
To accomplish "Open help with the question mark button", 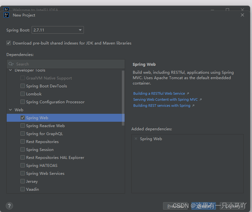I will pos(9,206).
